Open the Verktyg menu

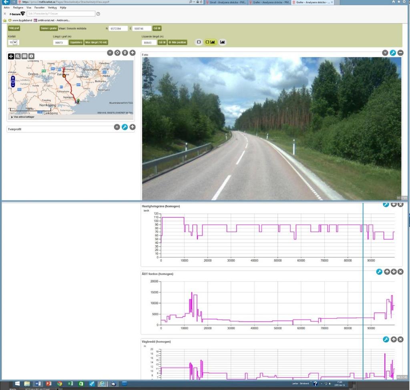[x=52, y=8]
